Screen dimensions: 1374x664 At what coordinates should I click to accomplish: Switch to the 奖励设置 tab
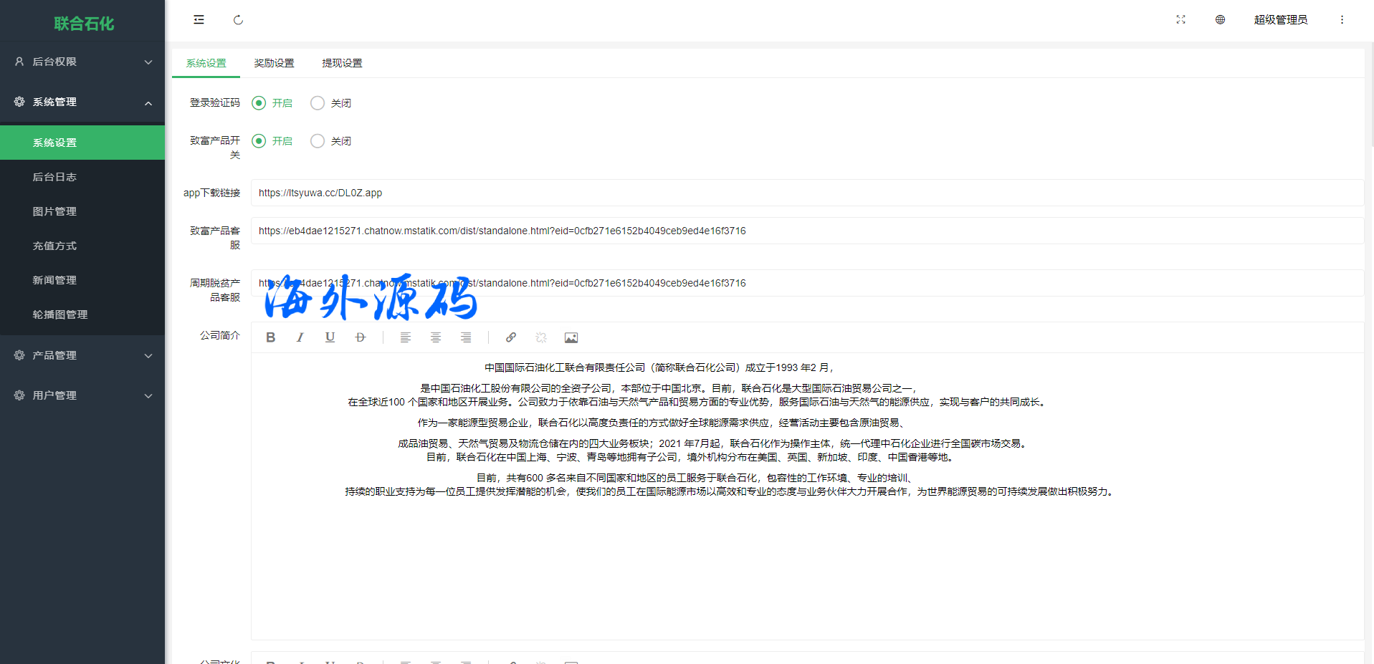point(274,63)
